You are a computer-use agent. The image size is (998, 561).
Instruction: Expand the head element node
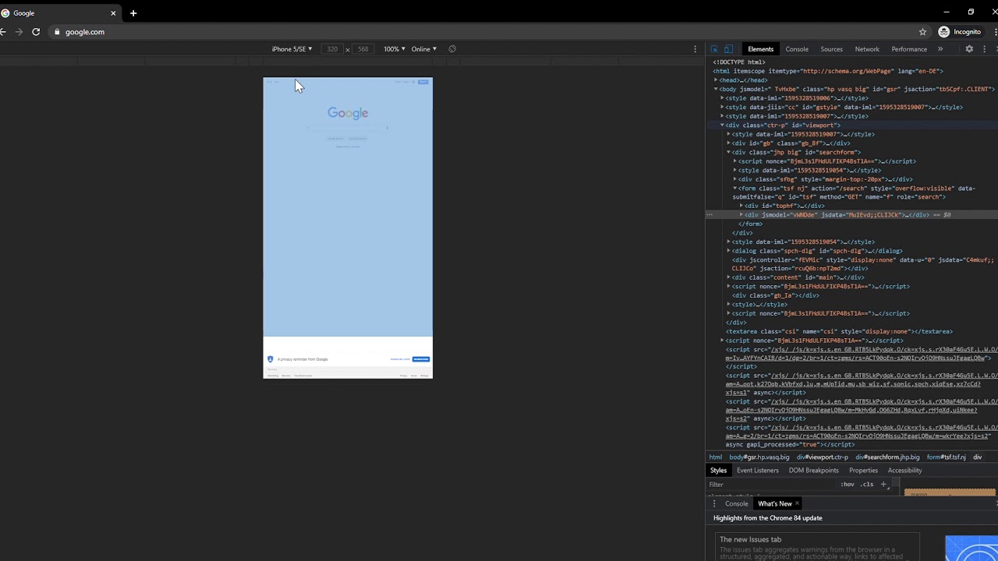pyautogui.click(x=716, y=80)
